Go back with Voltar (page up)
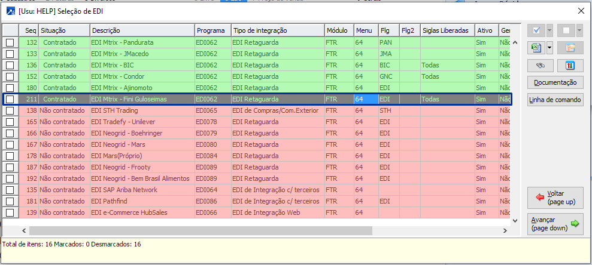The height and width of the screenshot is (265, 592). (555, 197)
